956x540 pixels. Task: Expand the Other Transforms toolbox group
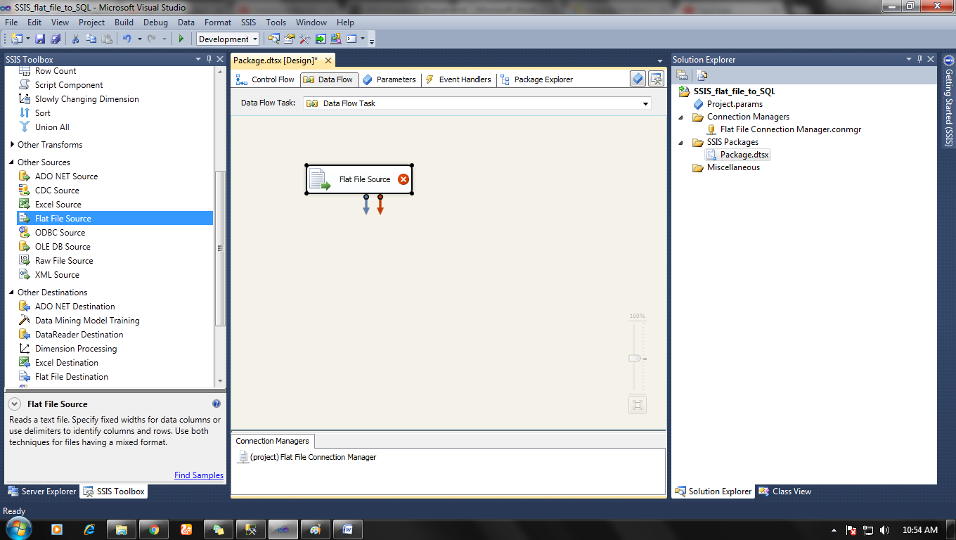(x=12, y=145)
